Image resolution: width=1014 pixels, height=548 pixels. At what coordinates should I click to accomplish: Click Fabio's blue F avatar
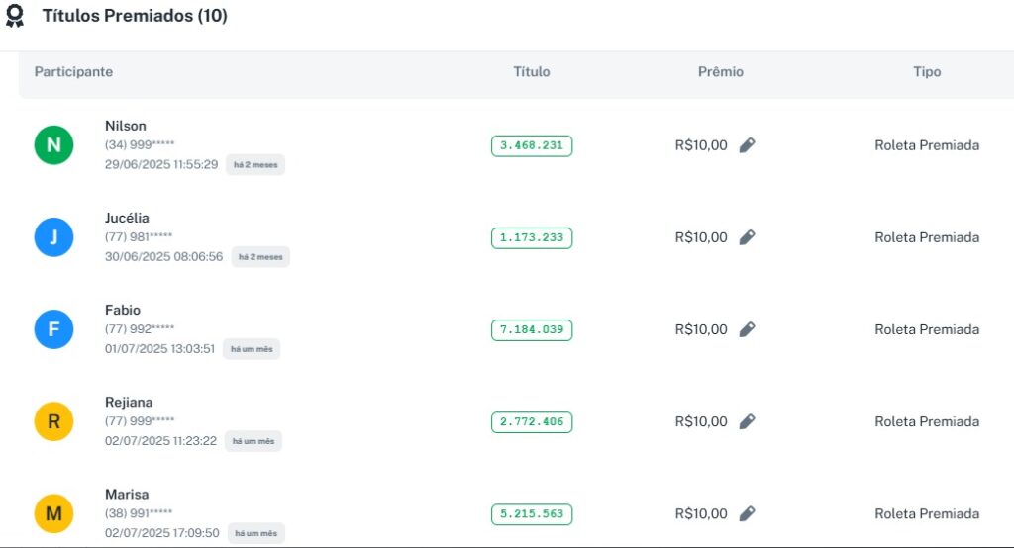pos(53,329)
